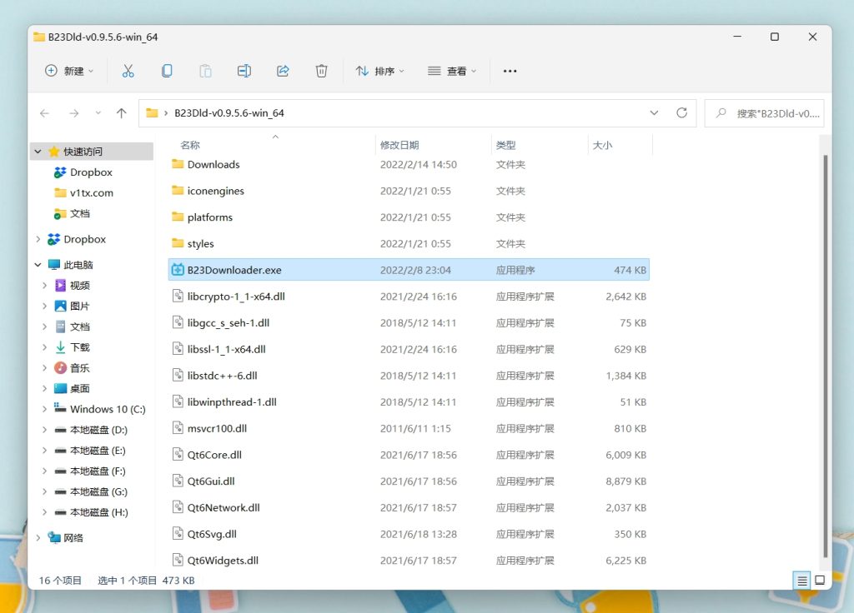This screenshot has width=854, height=613.
Task: Click the 2011/6/11 1:15 date cell
Action: [x=415, y=429]
